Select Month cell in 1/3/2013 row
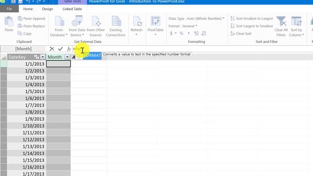Image resolution: width=313 pixels, height=176 pixels. tap(58, 78)
